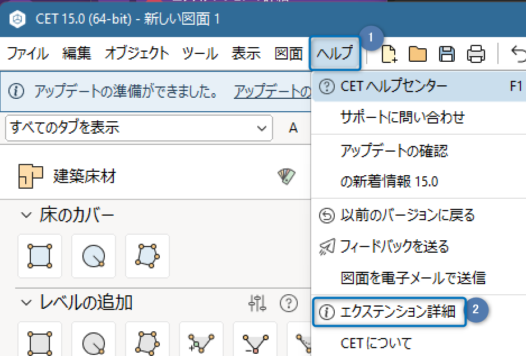Select 図面を電子メールで送信 menu item
The image size is (526, 356).
pyautogui.click(x=419, y=278)
